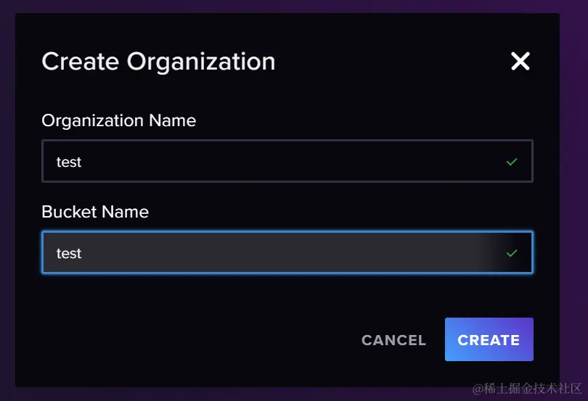This screenshot has width=588, height=401.
Task: Click the CANCEL button
Action: (393, 340)
